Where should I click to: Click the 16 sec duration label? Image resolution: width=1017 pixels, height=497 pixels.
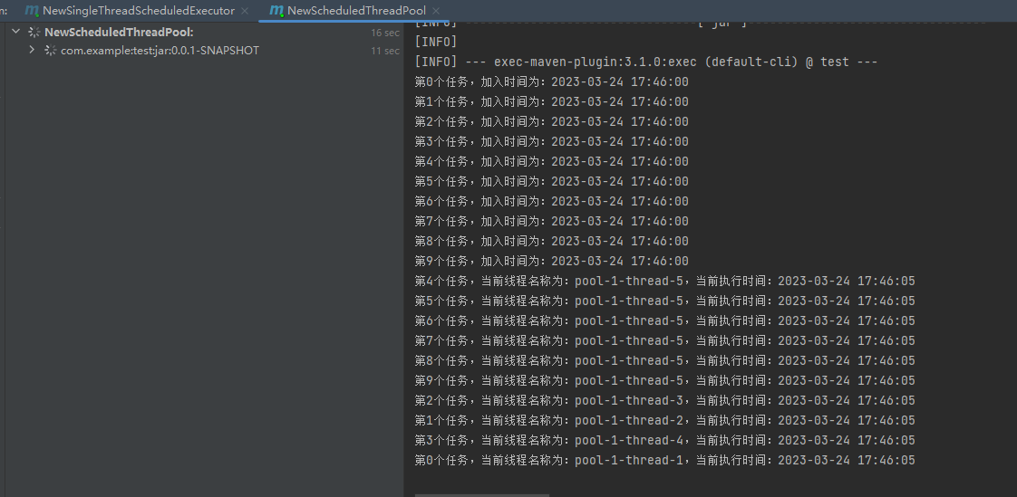click(385, 33)
